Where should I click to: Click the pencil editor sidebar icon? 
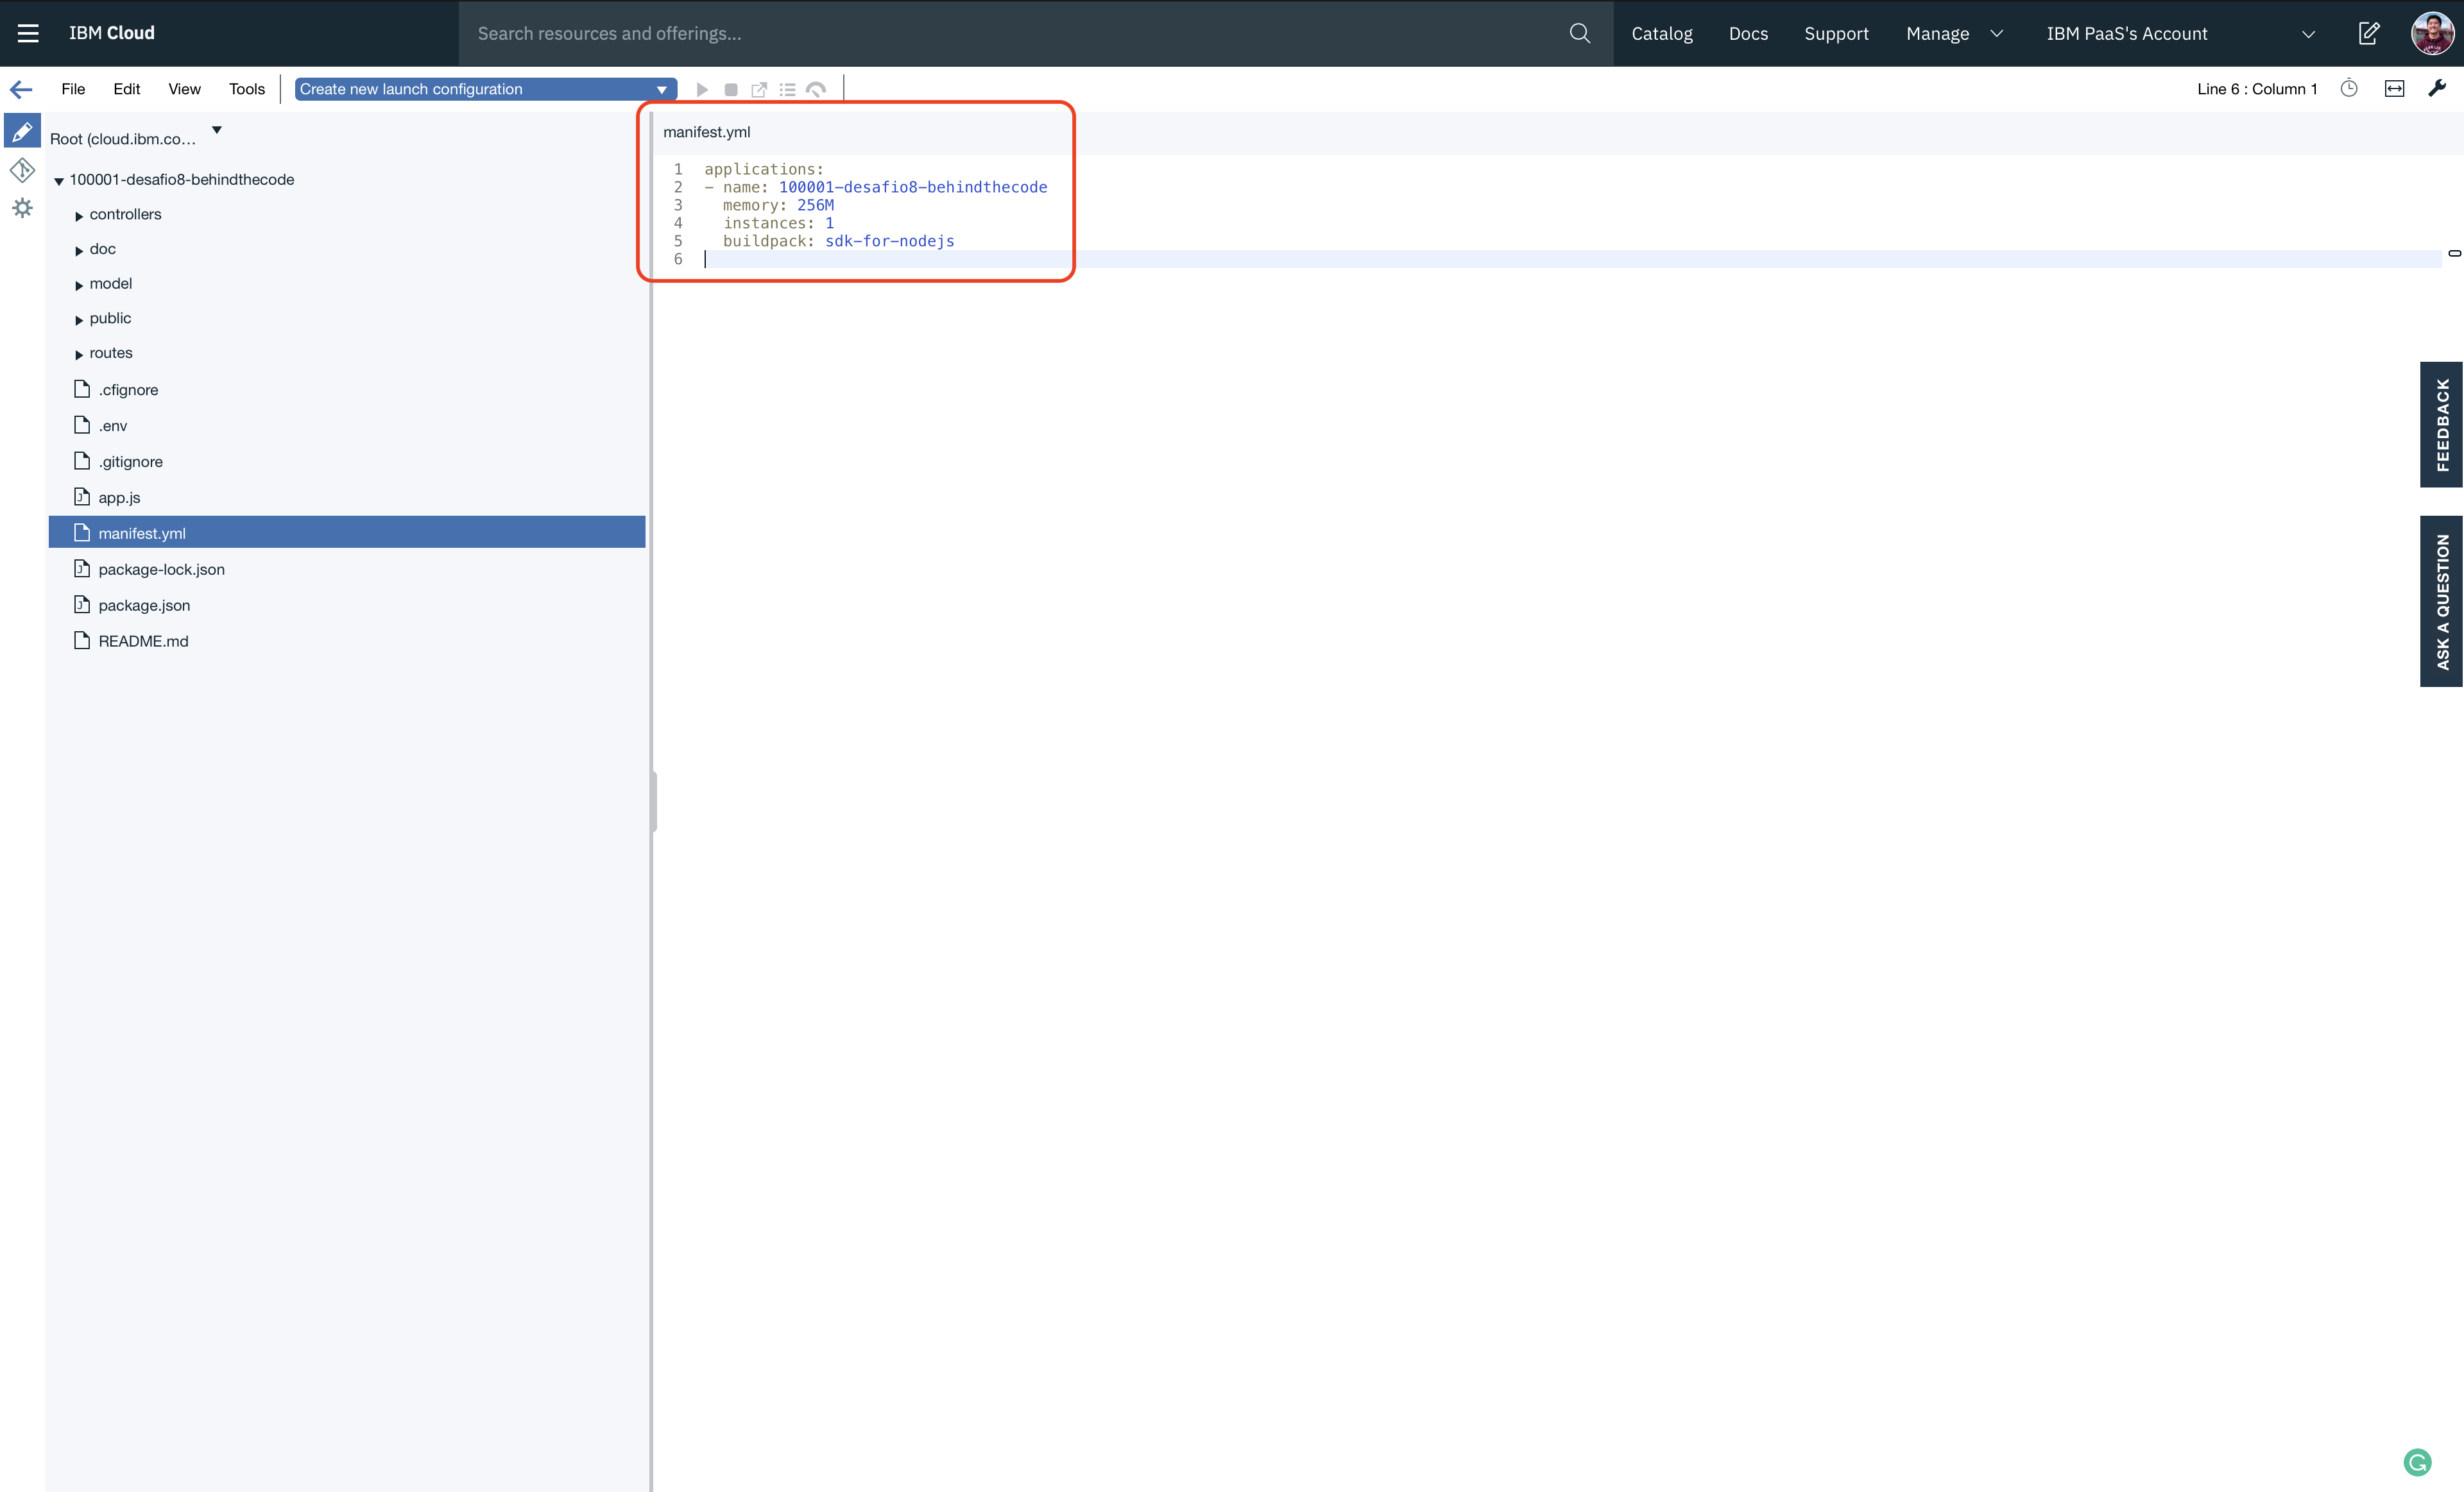22,132
